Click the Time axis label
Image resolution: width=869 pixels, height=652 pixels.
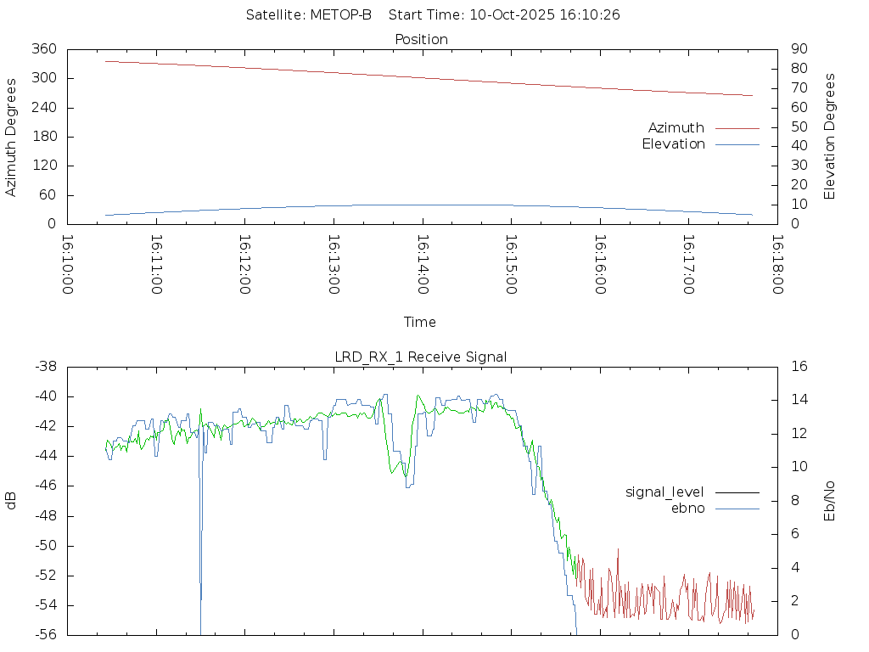click(x=420, y=323)
